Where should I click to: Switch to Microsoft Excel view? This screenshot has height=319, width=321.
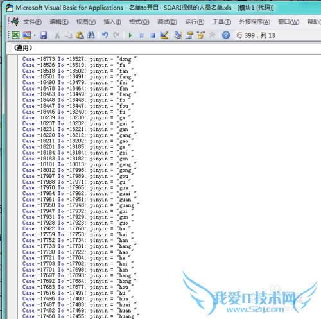click(15, 35)
